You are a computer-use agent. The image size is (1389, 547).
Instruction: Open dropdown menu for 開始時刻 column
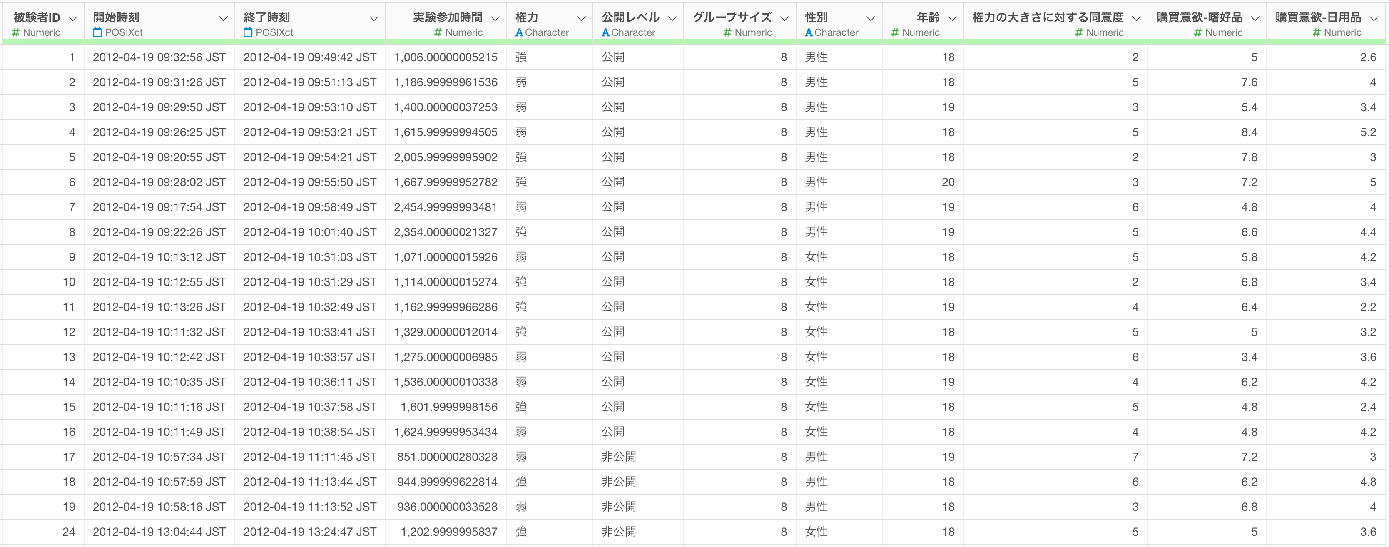223,18
